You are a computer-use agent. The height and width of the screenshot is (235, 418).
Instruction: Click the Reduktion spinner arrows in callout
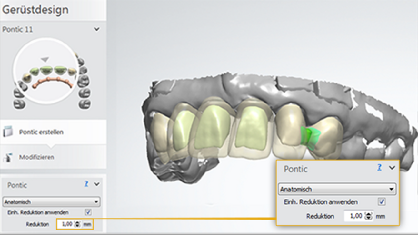coord(368,216)
